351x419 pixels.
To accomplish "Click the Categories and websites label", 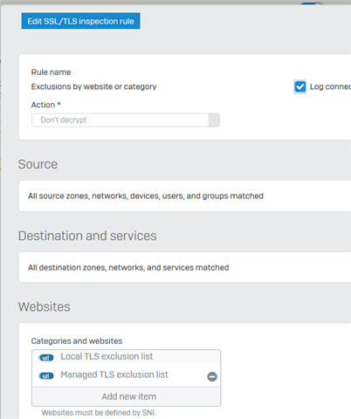I will pyautogui.click(x=77, y=341).
